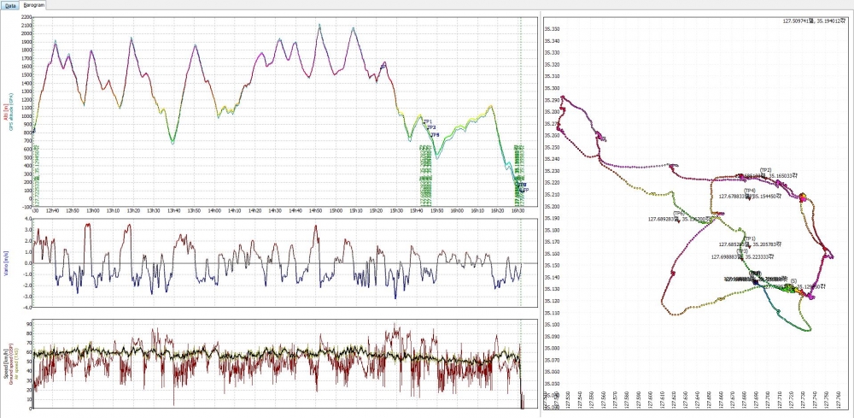Click the '12h40' time axis label

52,210
